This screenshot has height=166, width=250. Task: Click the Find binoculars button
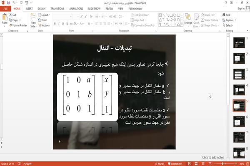[226, 15]
